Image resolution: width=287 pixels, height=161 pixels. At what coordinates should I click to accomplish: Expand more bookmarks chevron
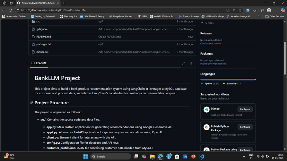[x=259, y=17]
